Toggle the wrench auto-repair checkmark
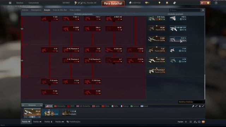Screen dimensions: 226x127 tap(196, 106)
